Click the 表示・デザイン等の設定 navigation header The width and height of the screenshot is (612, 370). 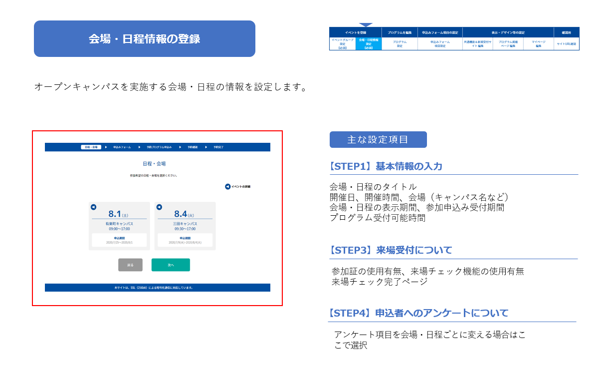pyautogui.click(x=508, y=32)
